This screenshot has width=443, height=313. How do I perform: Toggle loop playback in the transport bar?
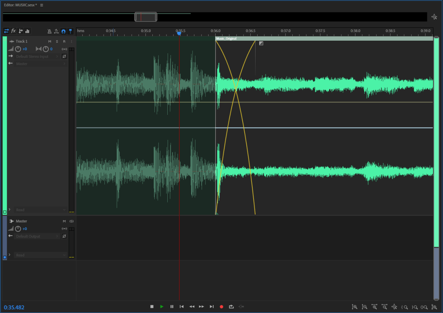click(231, 307)
